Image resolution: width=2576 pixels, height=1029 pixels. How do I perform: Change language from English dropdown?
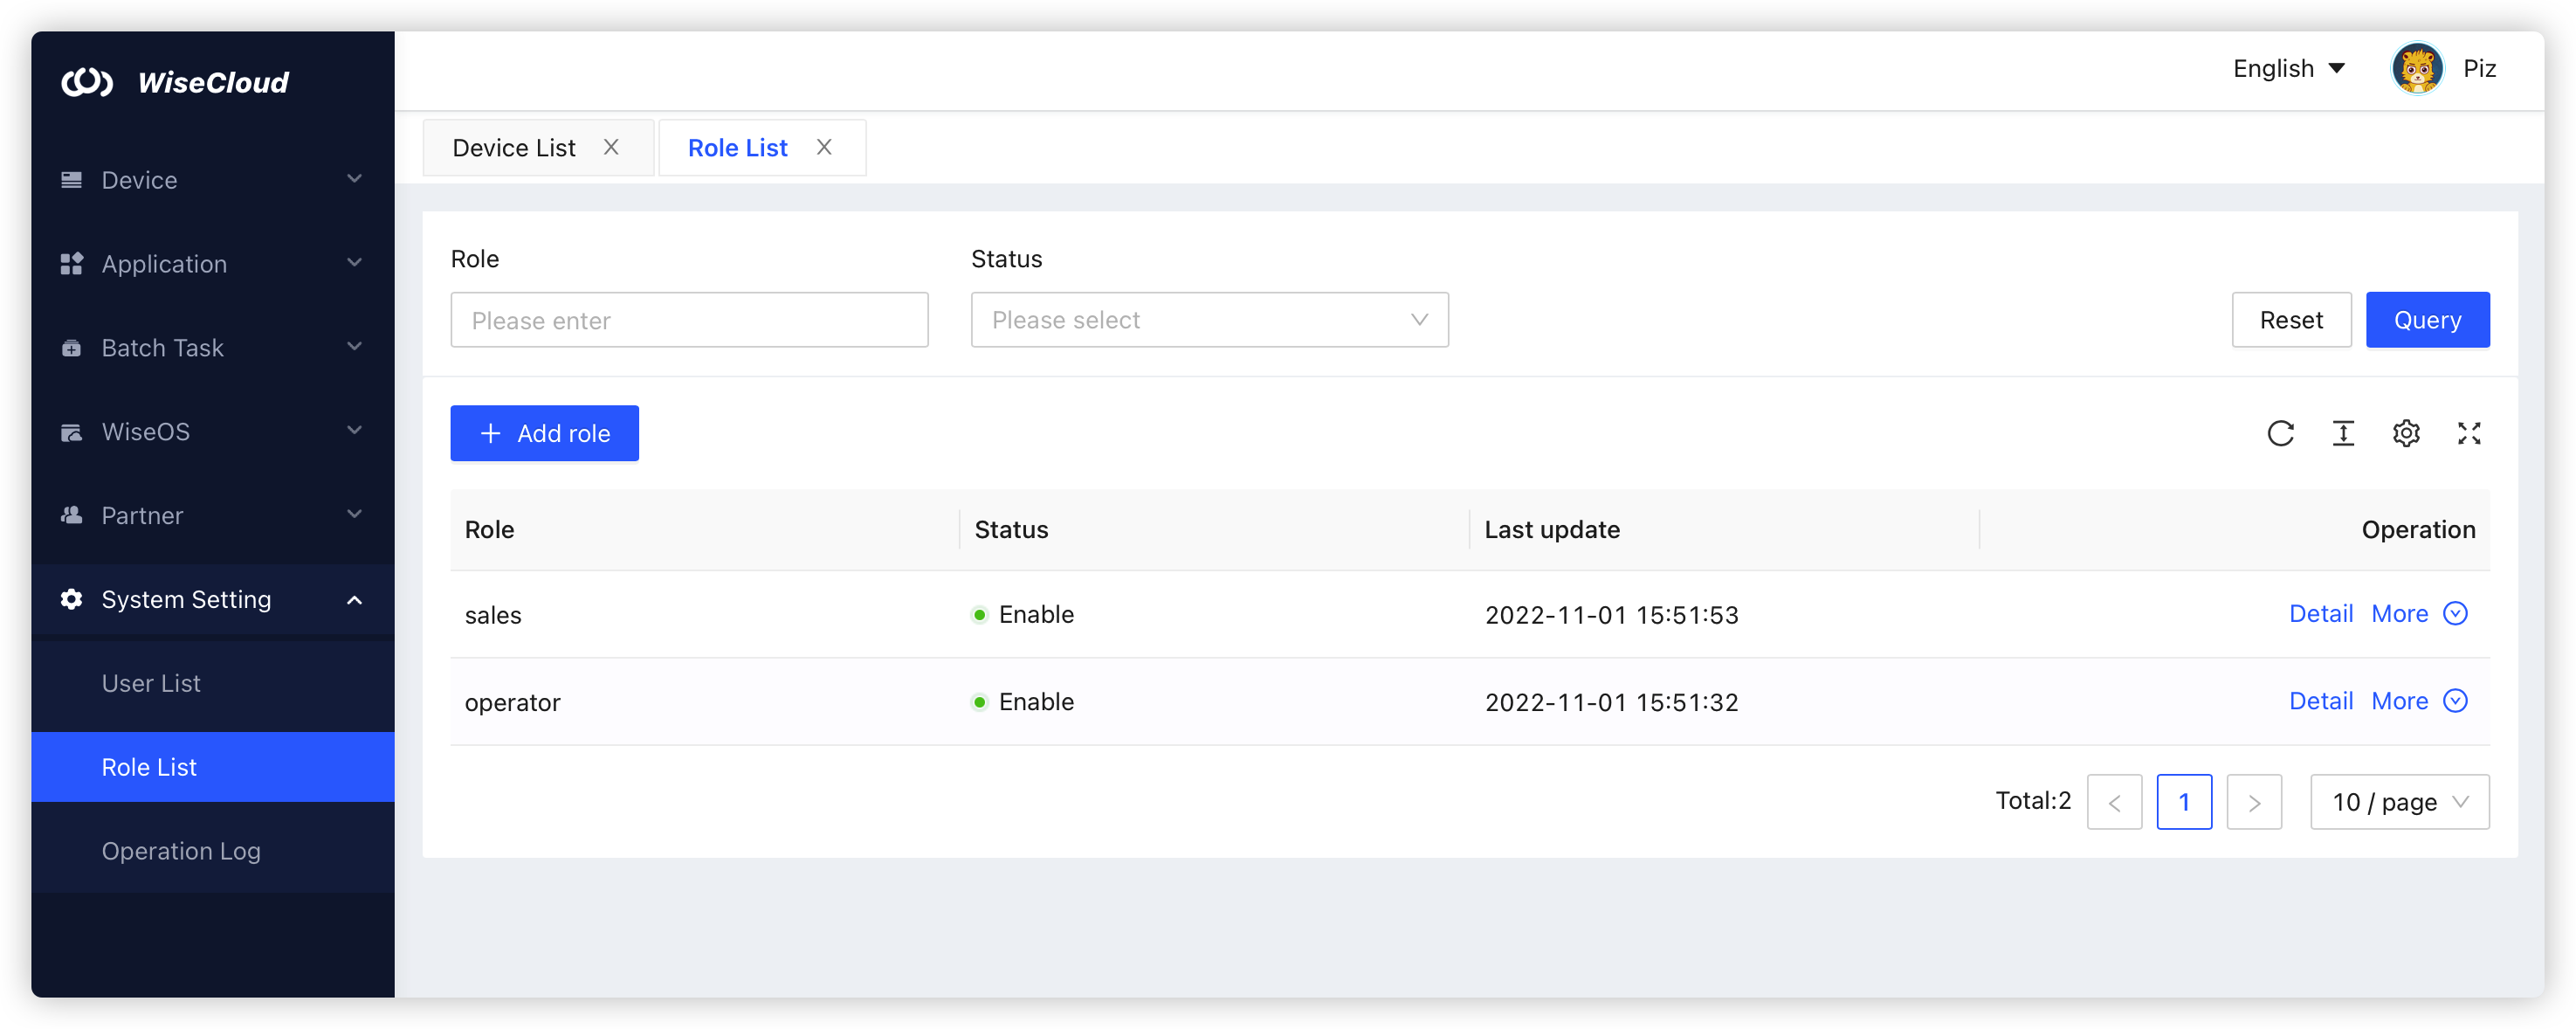(x=2288, y=69)
